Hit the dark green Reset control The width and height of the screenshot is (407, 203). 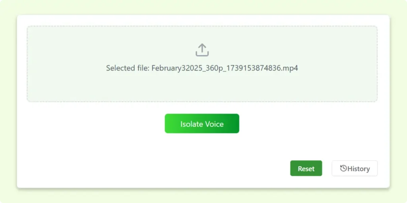[x=306, y=169]
